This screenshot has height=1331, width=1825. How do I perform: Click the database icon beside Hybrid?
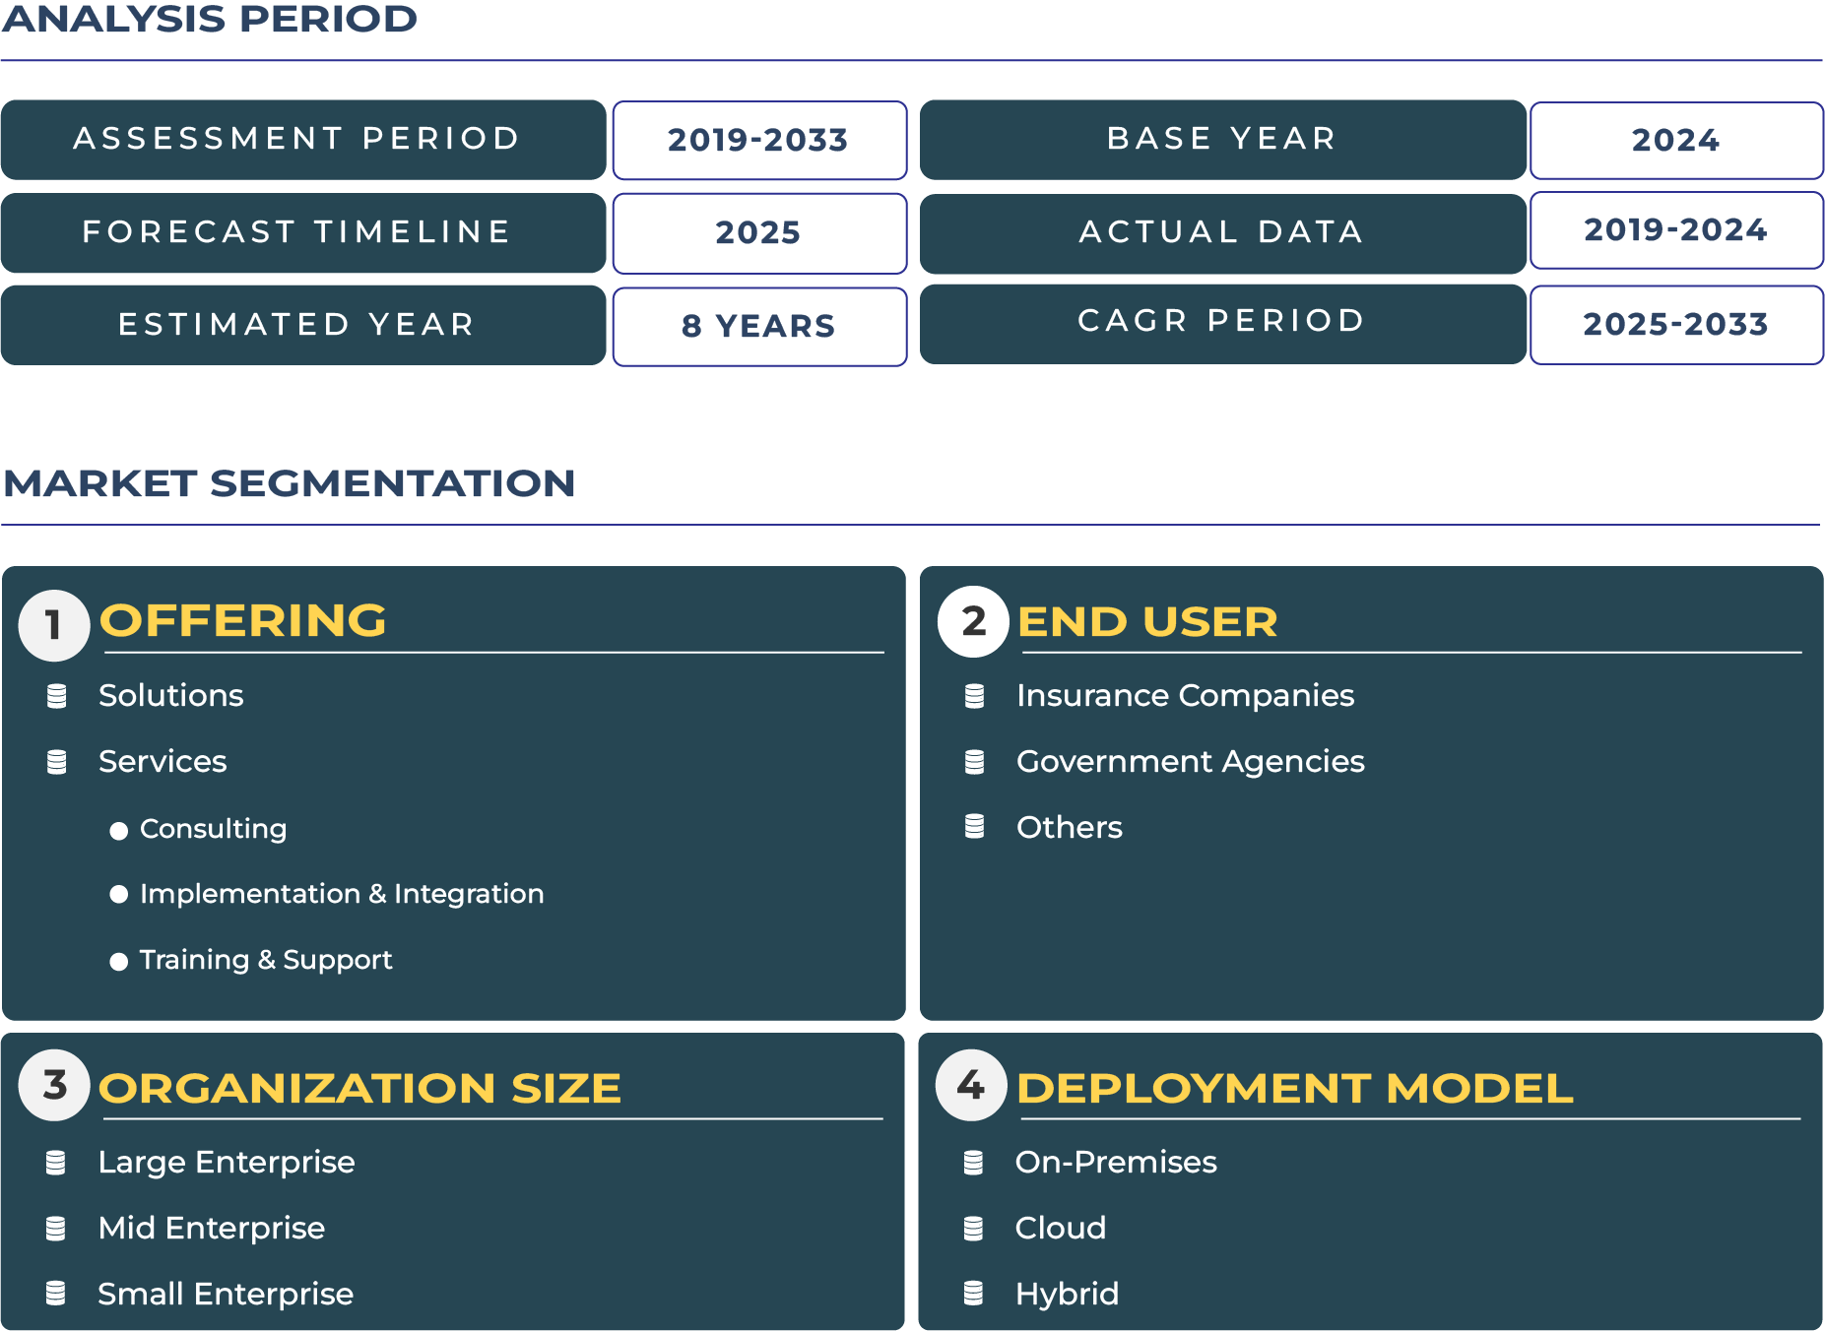click(x=973, y=1294)
